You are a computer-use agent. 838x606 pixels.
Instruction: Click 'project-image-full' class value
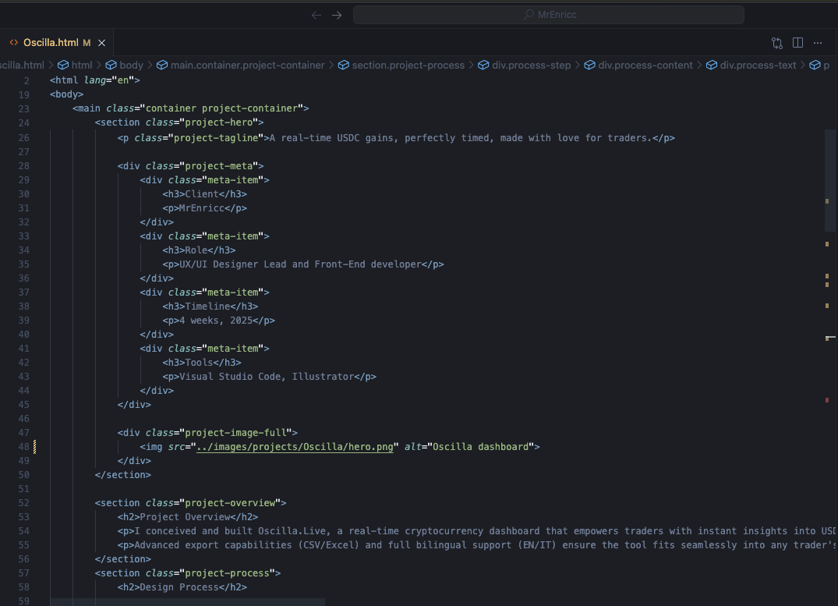(x=235, y=433)
